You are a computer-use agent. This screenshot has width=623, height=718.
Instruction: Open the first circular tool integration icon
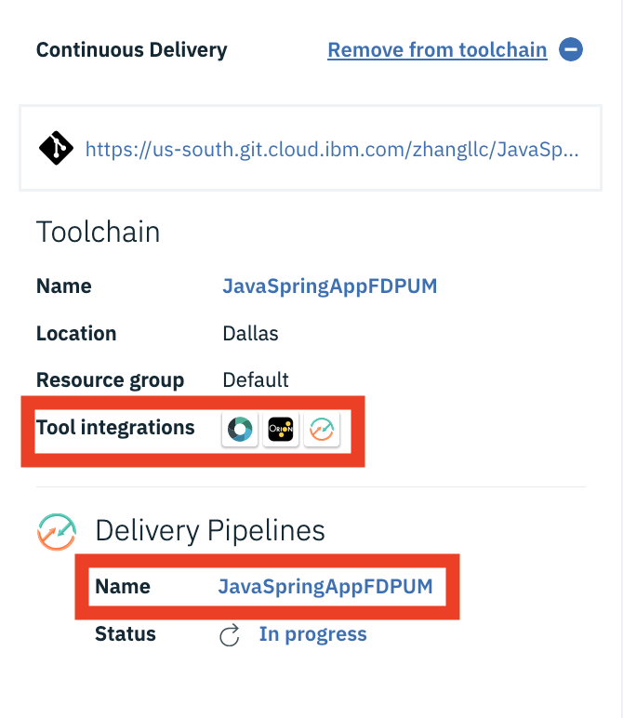point(240,429)
